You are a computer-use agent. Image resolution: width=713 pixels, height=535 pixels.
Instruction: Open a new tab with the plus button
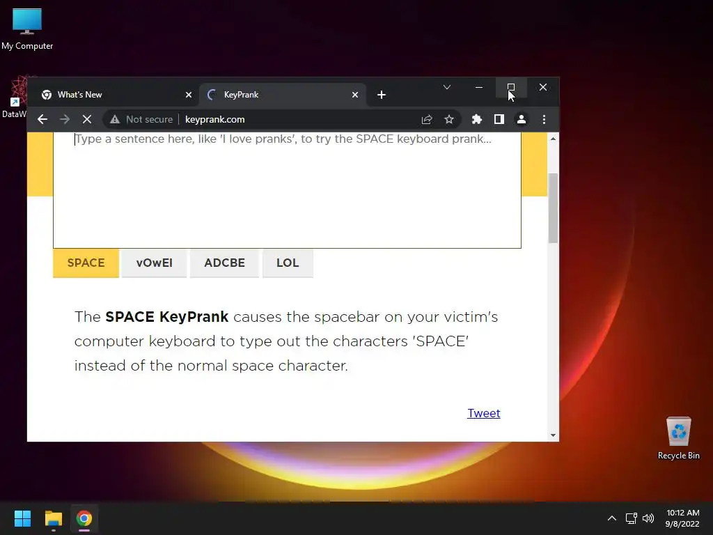tap(382, 95)
